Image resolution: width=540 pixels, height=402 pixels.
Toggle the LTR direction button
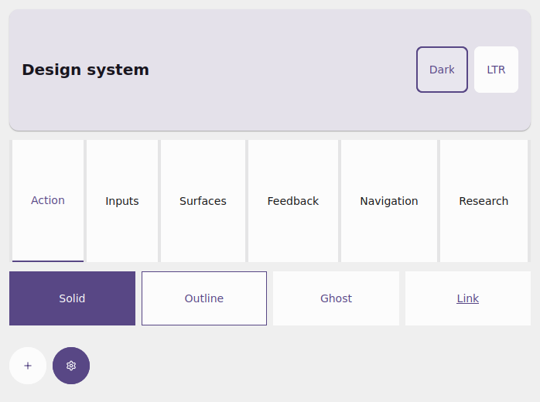(x=496, y=70)
